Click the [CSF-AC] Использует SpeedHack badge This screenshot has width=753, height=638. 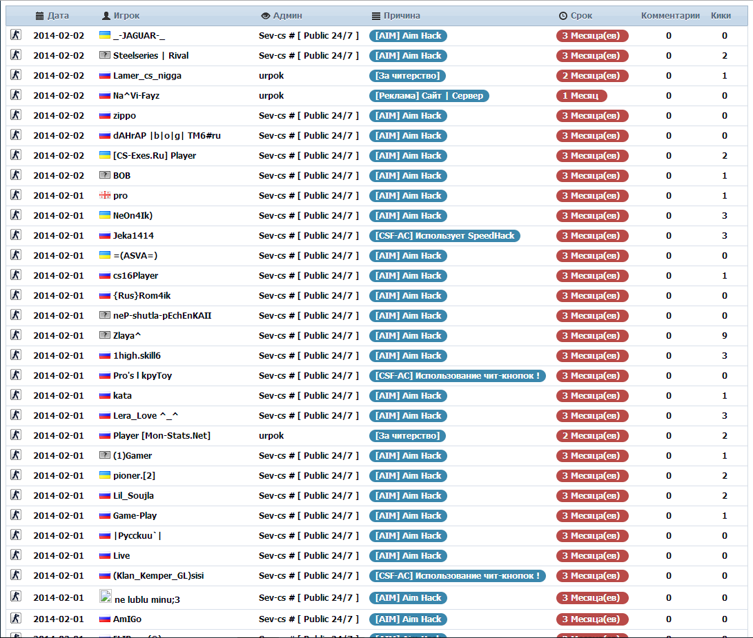(444, 236)
